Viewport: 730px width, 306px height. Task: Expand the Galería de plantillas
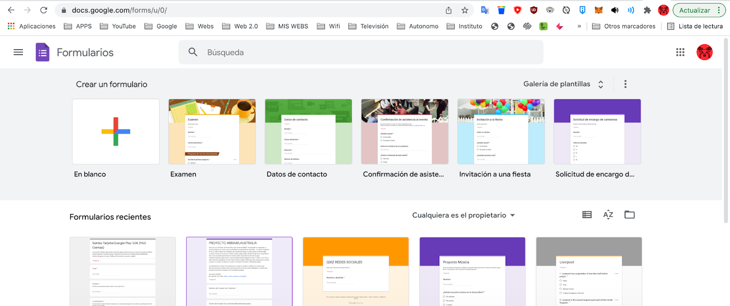click(x=563, y=84)
